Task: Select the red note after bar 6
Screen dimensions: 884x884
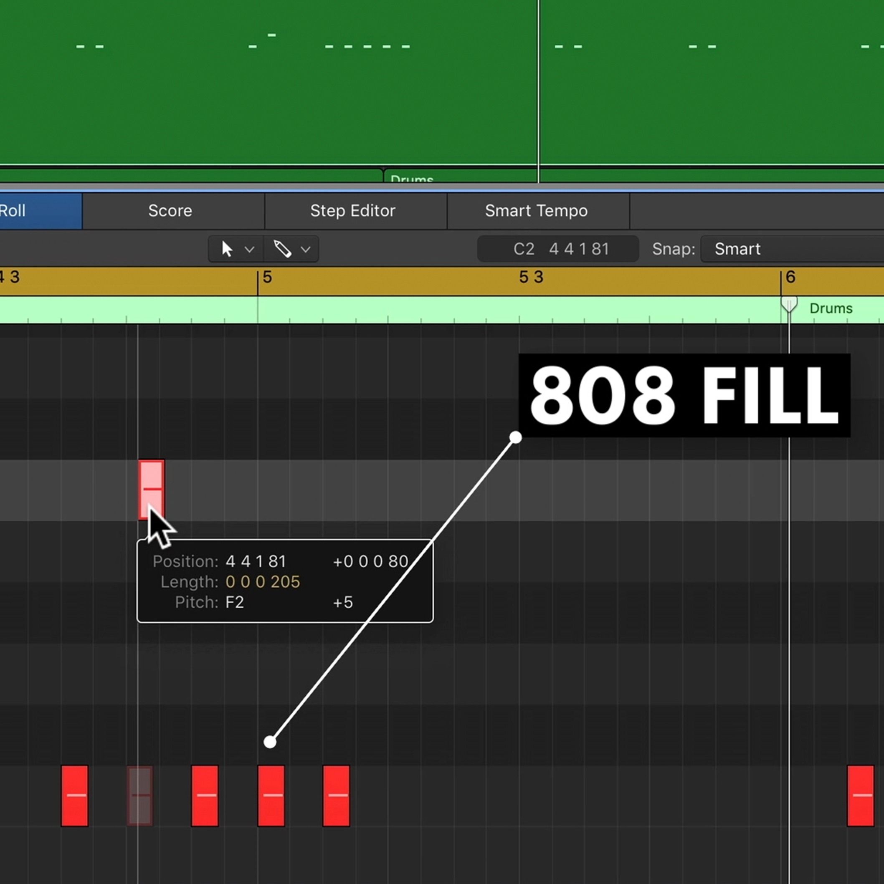Action: [x=860, y=796]
